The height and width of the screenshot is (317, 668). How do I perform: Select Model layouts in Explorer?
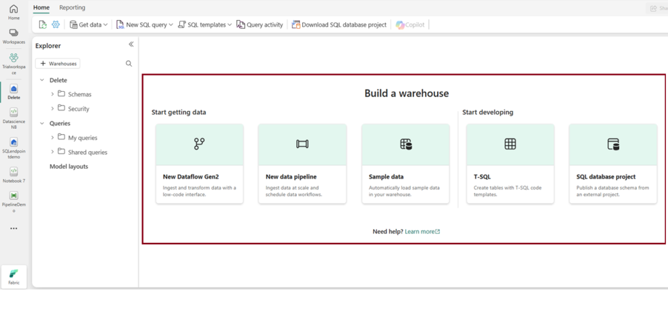click(68, 167)
